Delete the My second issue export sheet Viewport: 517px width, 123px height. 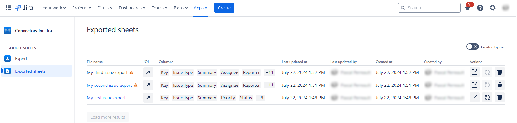(500, 85)
